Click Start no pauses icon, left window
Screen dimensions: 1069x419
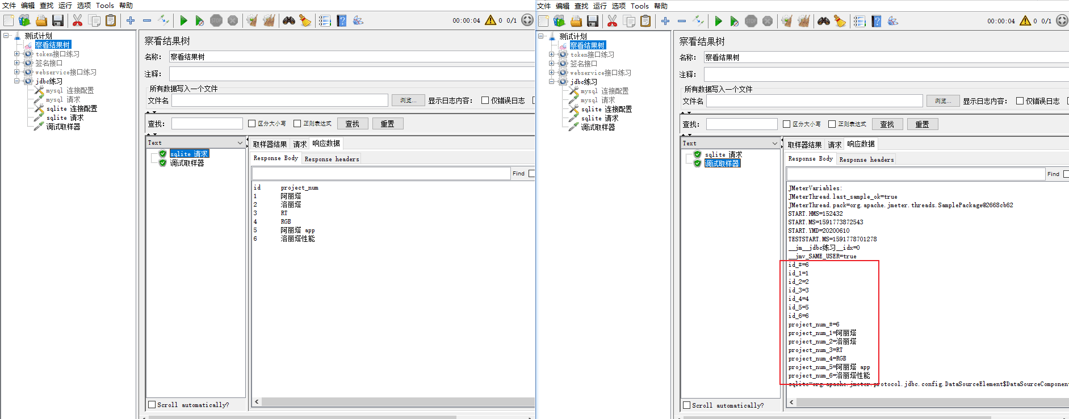tap(199, 20)
